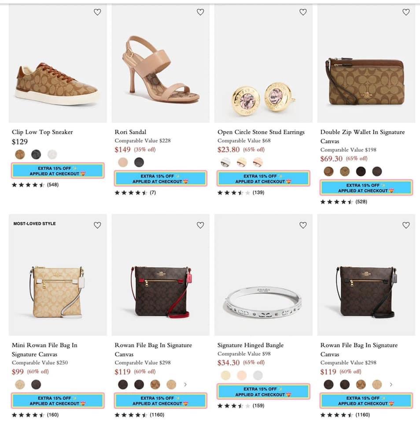Click the Extra 15% Off banner under Double Zip Wallet
This screenshot has height=423, width=420.
[366, 188]
